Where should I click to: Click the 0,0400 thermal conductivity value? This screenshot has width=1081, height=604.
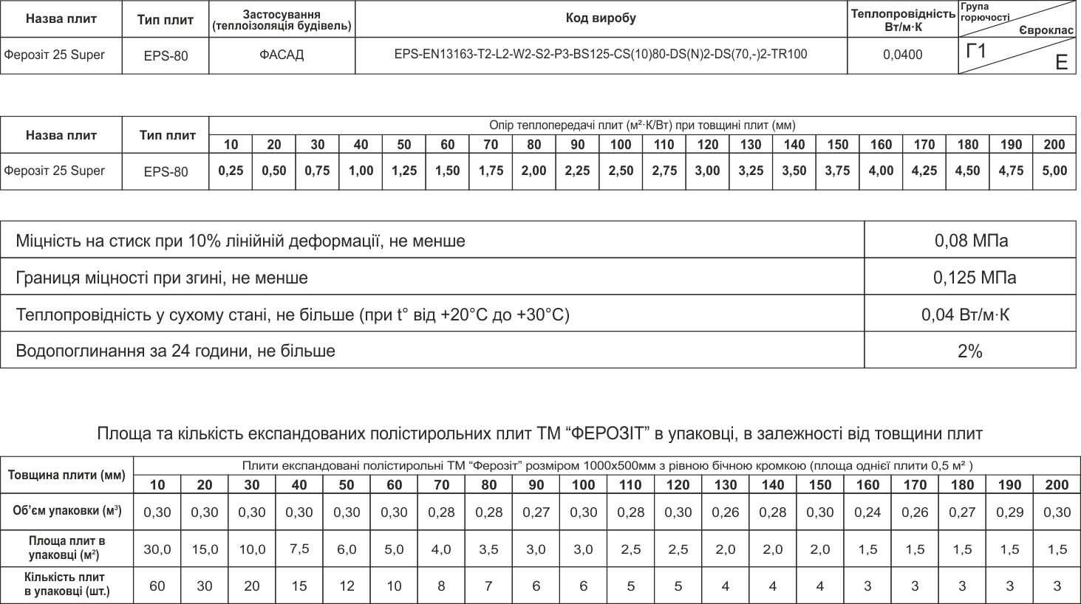[x=902, y=55]
